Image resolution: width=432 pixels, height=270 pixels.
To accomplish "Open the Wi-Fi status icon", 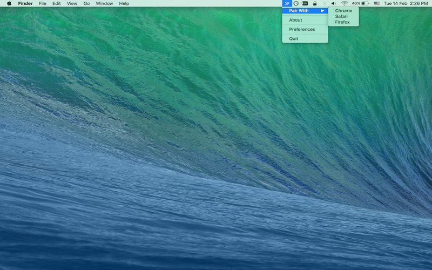I will 345,3.
